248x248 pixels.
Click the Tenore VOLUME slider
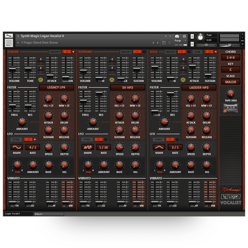tap(12, 68)
